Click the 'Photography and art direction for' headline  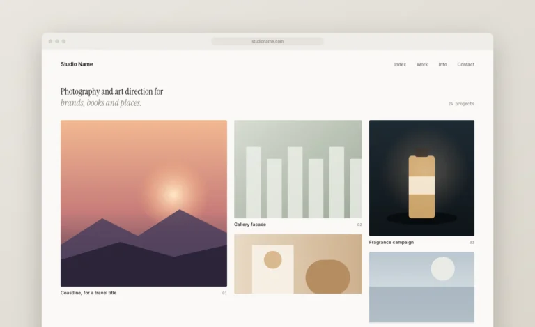tap(111, 91)
